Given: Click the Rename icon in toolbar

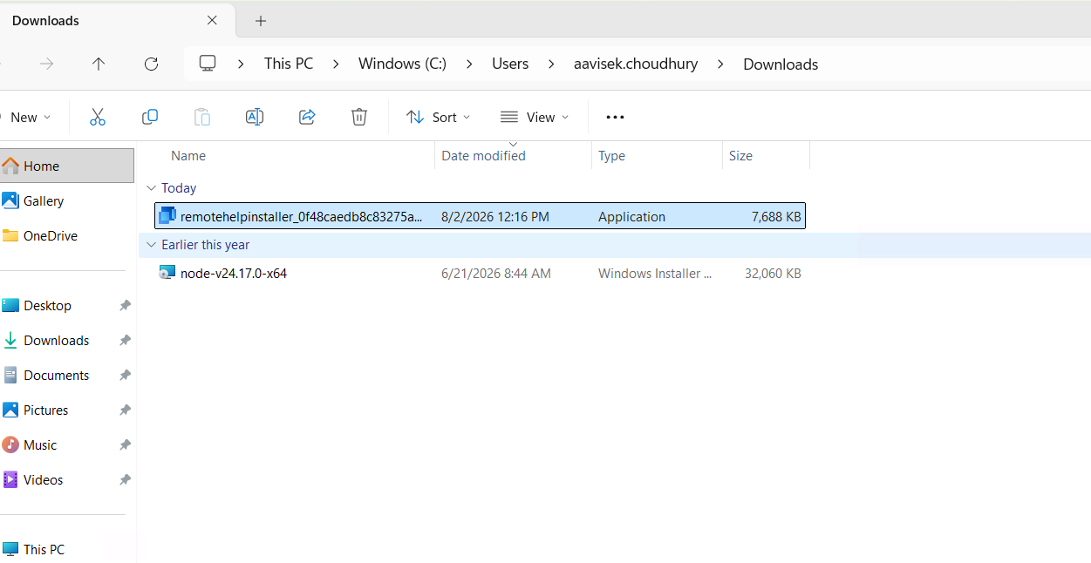Looking at the screenshot, I should pos(255,117).
